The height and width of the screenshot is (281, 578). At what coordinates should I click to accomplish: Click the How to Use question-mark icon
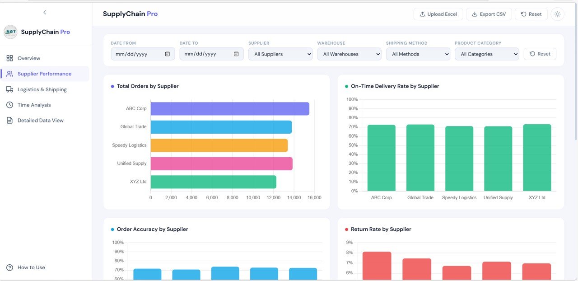click(9, 267)
